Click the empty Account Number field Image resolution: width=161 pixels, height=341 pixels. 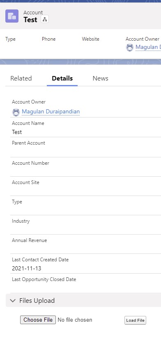(85, 171)
